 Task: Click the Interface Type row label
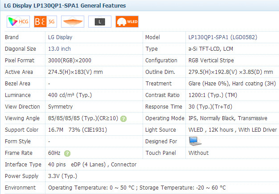tap(23, 164)
